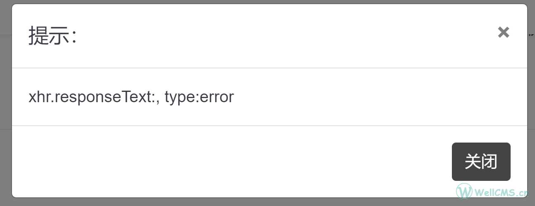Image resolution: width=535 pixels, height=206 pixels.
Task: Click the 闭 character on the button
Action: [489, 162]
